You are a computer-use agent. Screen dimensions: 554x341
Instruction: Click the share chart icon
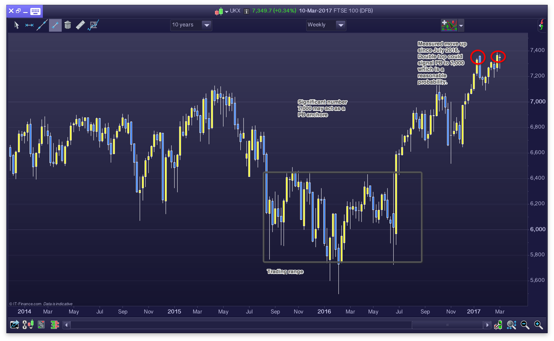14,325
